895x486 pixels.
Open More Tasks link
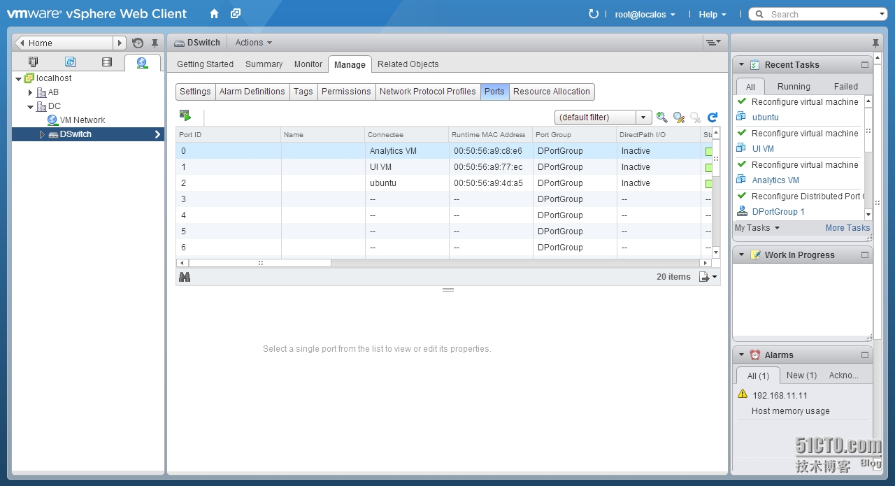(847, 228)
